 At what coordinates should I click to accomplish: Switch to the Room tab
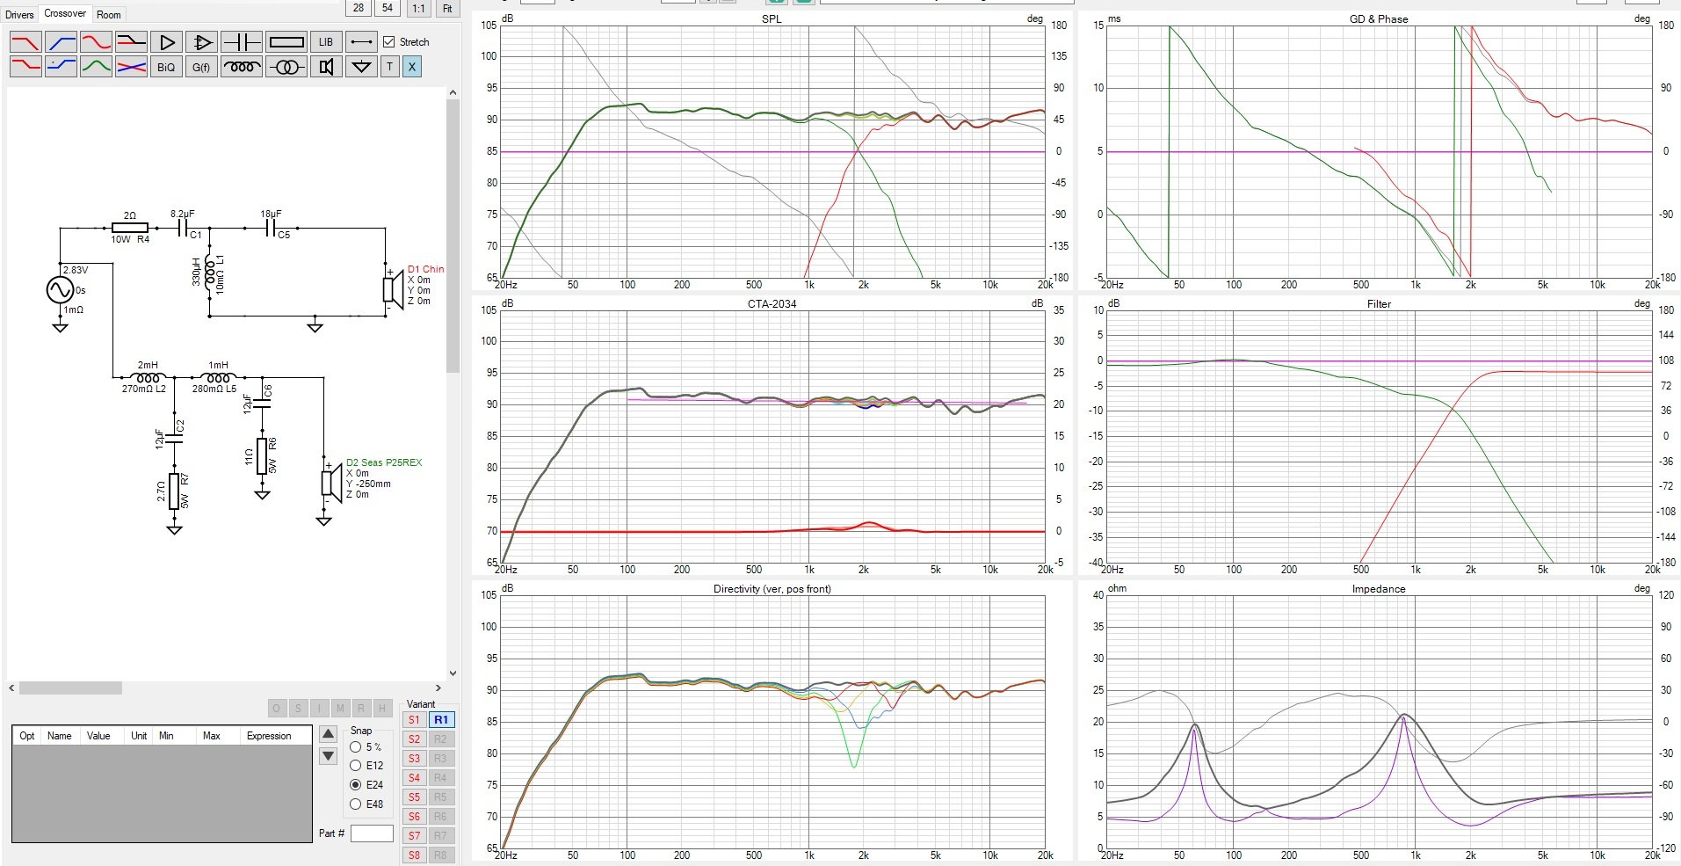coord(109,14)
